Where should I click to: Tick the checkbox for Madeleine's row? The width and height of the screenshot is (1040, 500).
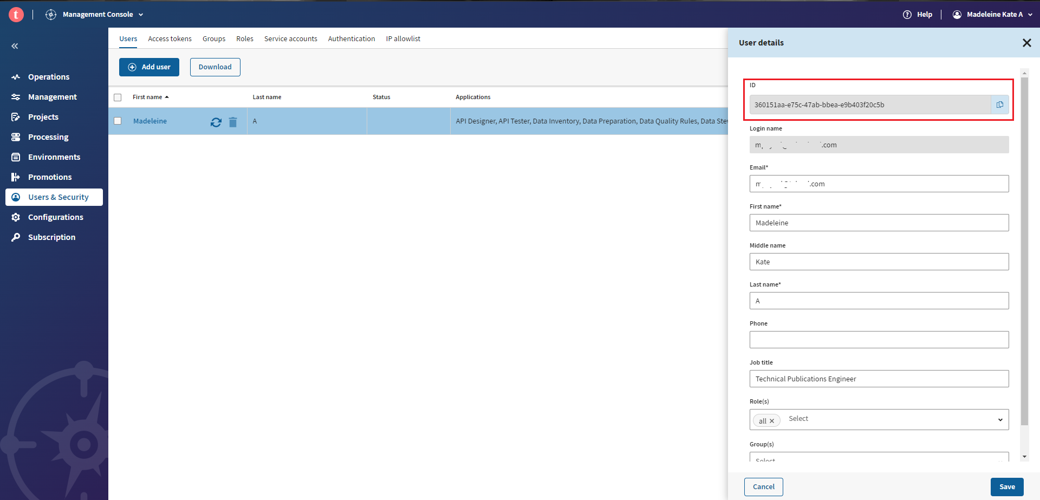pos(118,121)
